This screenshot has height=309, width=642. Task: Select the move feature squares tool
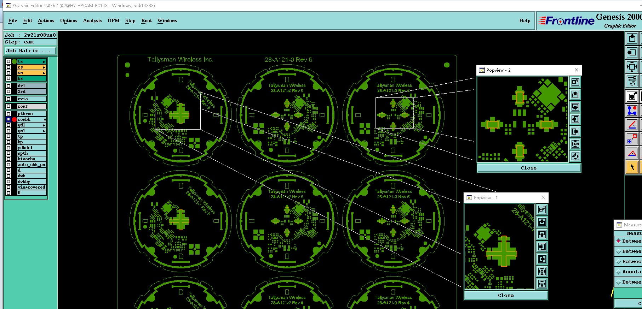pyautogui.click(x=632, y=139)
